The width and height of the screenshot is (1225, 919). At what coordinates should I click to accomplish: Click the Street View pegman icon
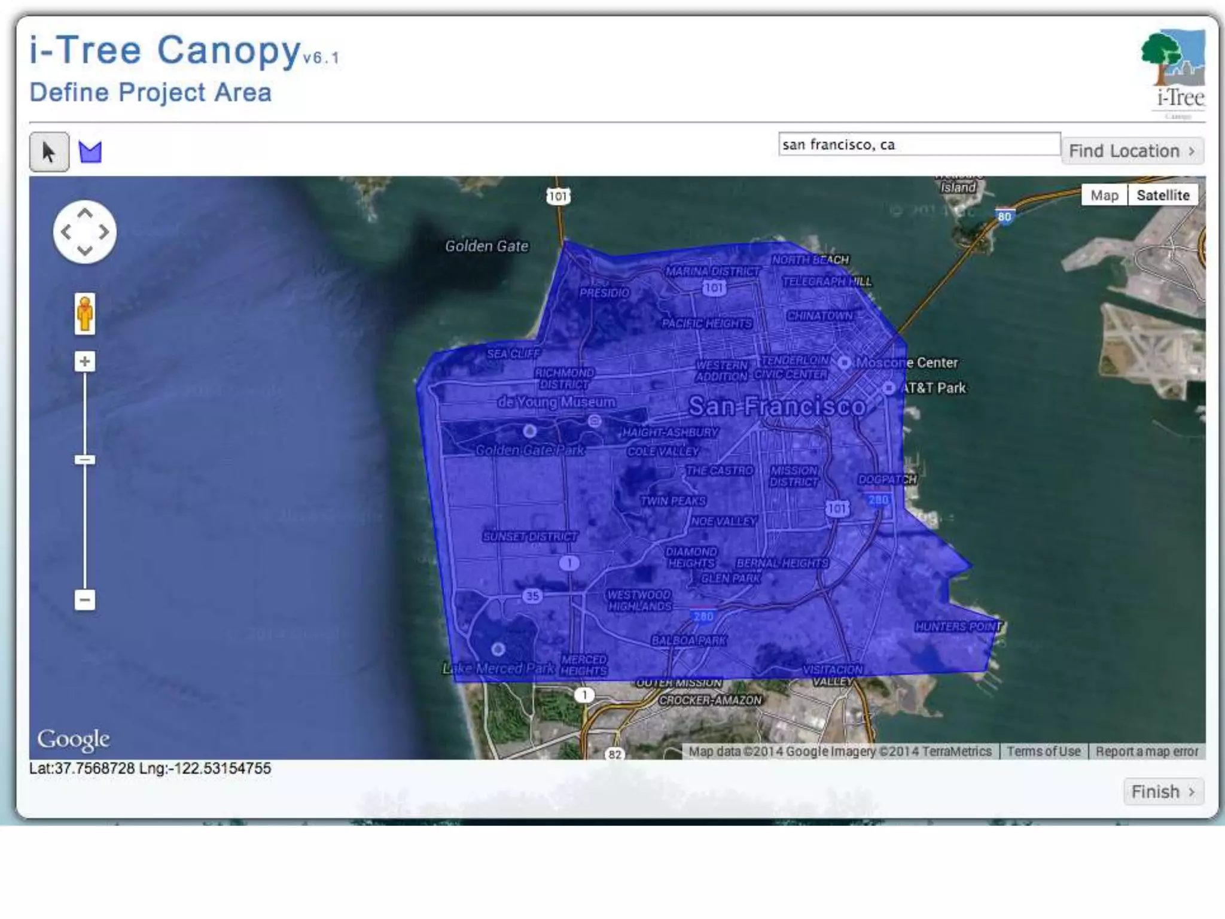(85, 313)
